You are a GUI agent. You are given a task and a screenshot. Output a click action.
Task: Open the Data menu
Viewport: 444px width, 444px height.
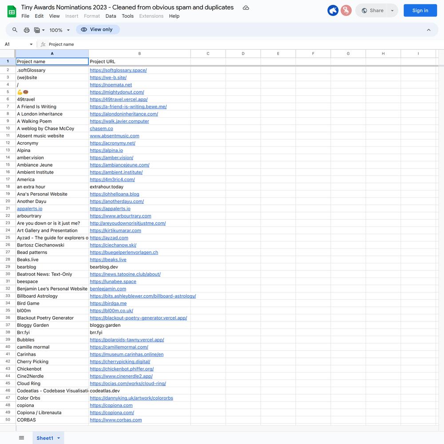[x=111, y=16]
